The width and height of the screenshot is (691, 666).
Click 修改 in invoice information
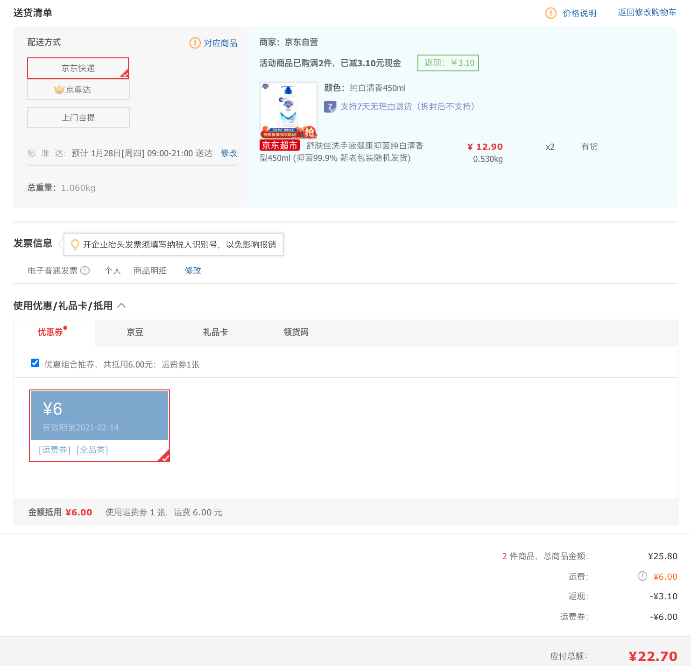pos(193,271)
